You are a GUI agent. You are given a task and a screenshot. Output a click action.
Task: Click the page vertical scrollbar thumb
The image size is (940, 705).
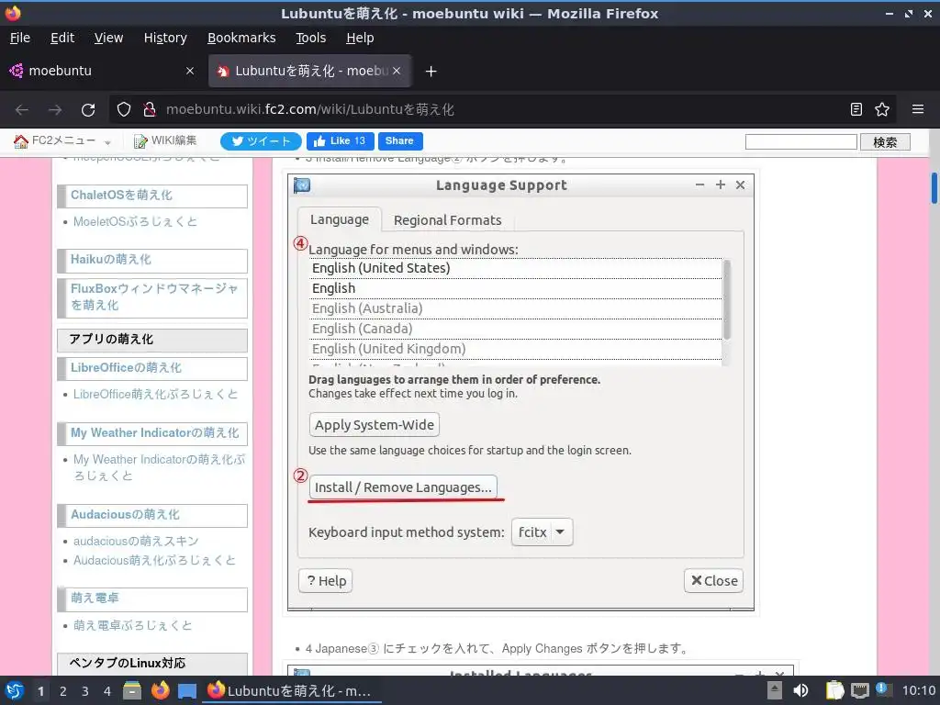tap(934, 188)
